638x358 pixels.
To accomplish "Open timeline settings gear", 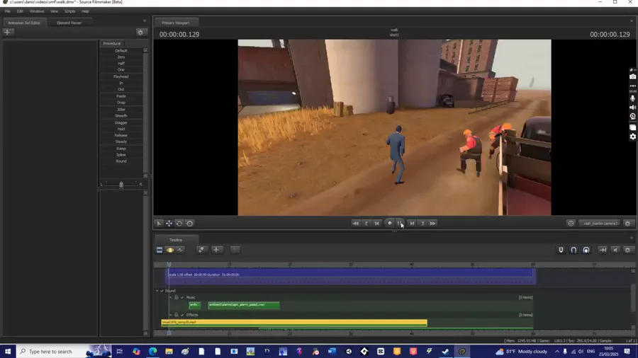I will tap(628, 250).
